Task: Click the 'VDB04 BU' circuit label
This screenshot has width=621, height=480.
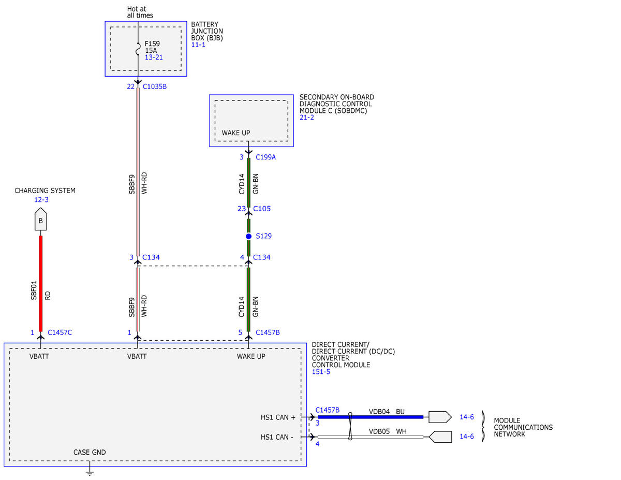Action: [387, 412]
